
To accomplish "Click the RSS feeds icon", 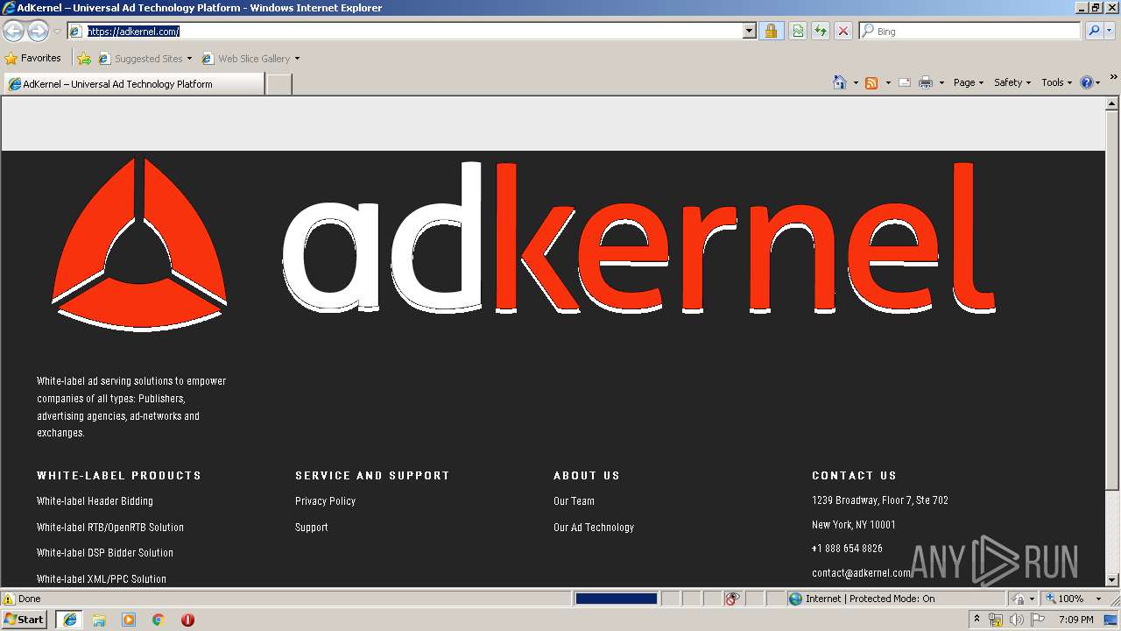I will [x=871, y=82].
